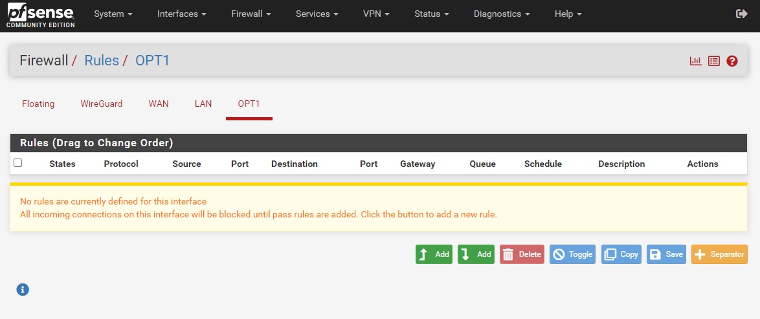Save the rule order
760x319 pixels.
pyautogui.click(x=666, y=254)
